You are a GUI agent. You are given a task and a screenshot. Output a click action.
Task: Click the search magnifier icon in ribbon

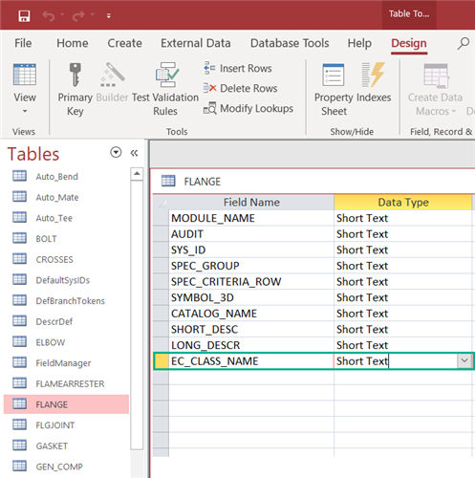pyautogui.click(x=464, y=44)
